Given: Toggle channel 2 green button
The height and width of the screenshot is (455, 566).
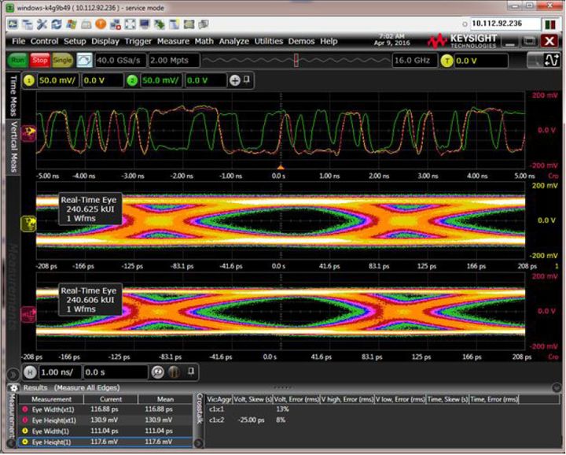Looking at the screenshot, I should click(132, 80).
